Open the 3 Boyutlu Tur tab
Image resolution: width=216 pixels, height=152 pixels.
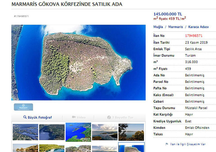click(x=120, y=117)
